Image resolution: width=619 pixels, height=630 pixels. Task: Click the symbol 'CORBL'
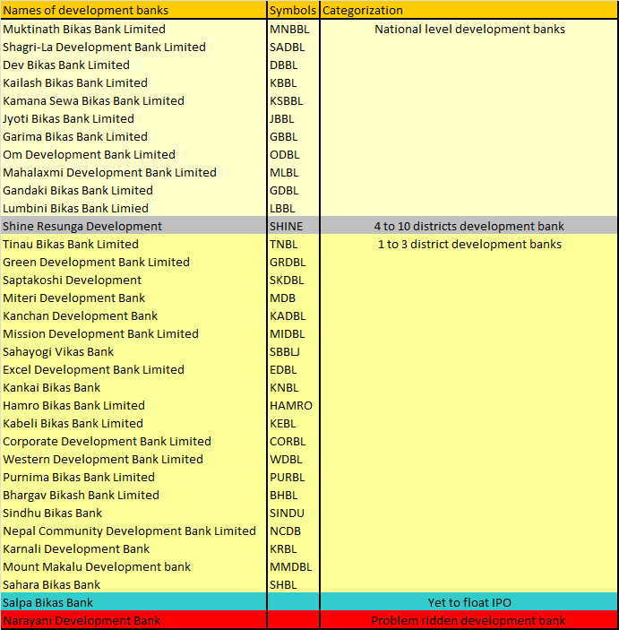click(x=293, y=441)
